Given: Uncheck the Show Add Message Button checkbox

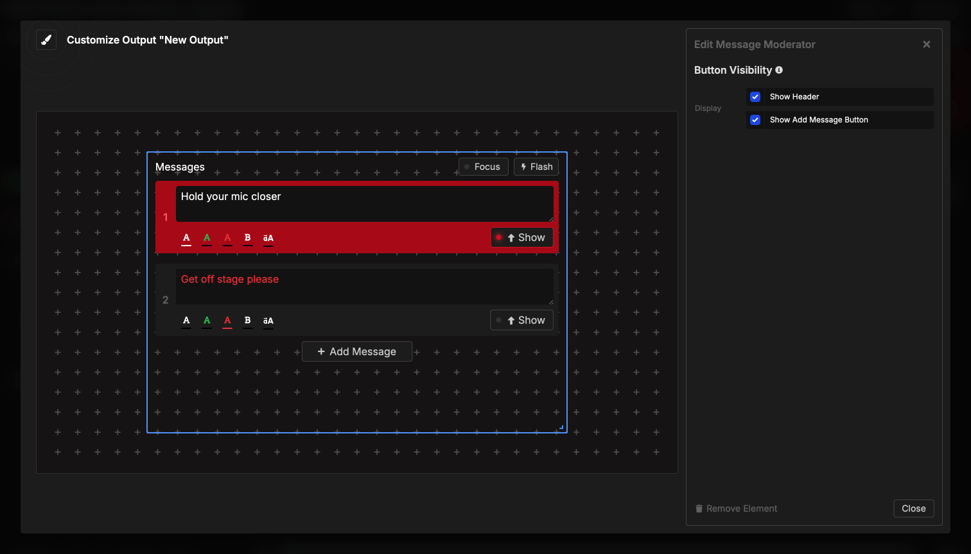Looking at the screenshot, I should pos(755,119).
